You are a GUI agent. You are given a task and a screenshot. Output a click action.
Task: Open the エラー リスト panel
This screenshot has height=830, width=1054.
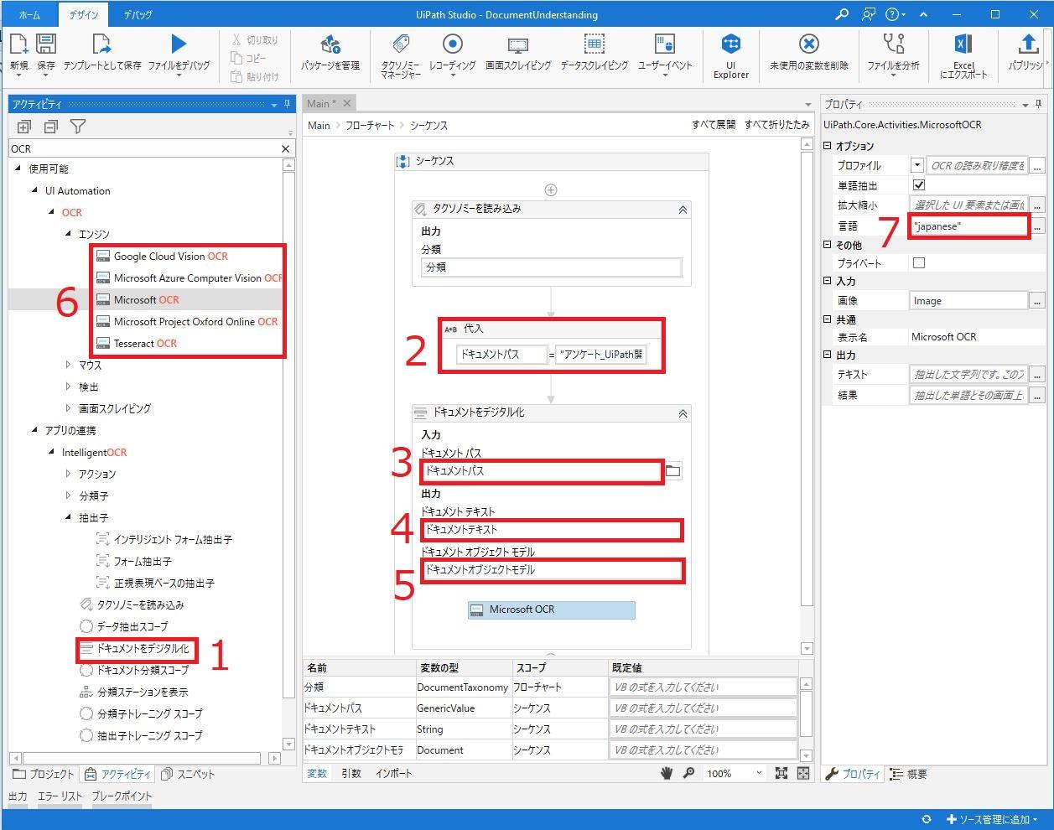(x=60, y=796)
